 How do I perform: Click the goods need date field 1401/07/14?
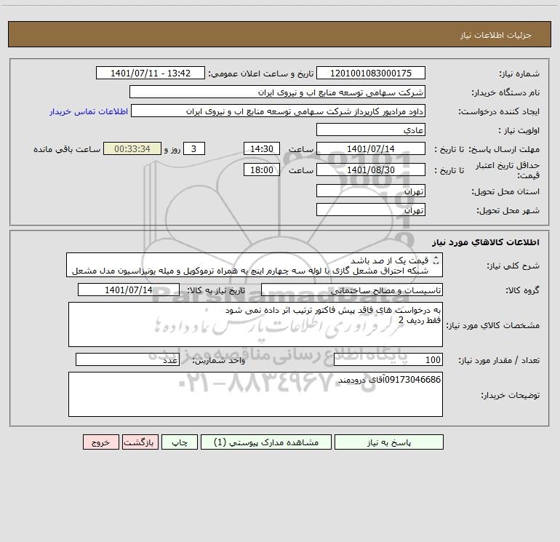(129, 290)
